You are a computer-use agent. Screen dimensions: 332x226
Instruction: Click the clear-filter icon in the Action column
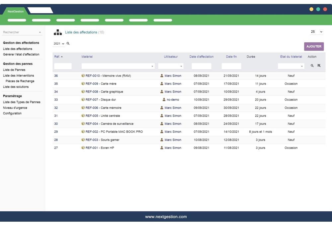coord(319,66)
